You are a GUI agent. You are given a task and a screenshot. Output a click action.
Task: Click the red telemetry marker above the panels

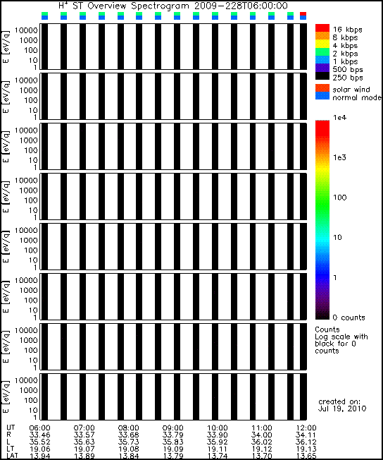(x=303, y=14)
